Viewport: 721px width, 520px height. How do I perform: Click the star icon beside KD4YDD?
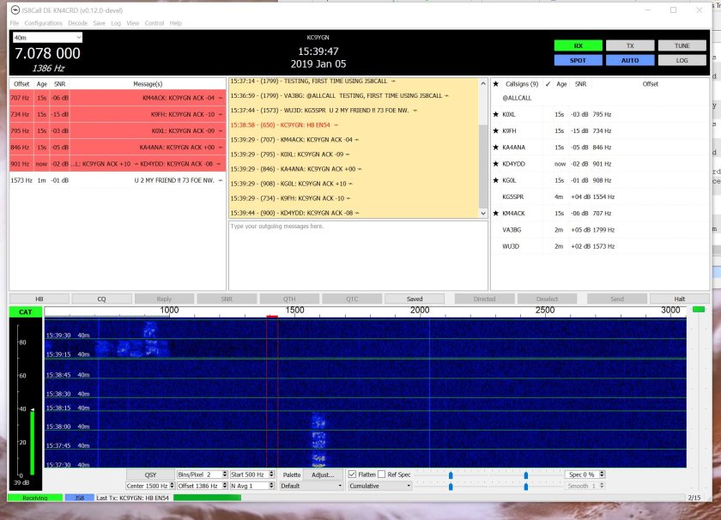click(495, 163)
